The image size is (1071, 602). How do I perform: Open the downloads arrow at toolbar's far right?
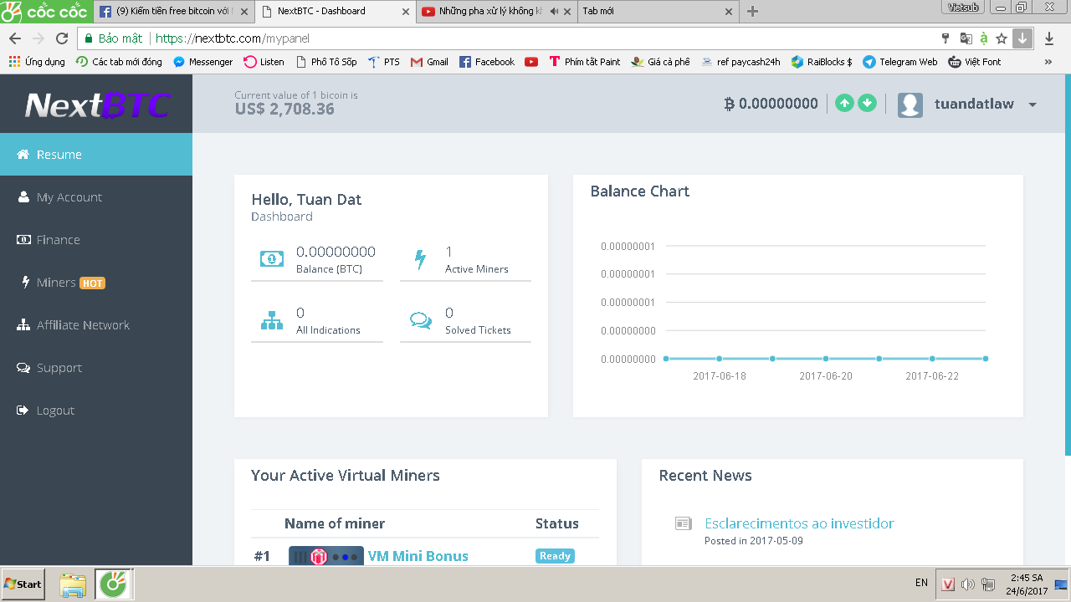(x=1049, y=38)
